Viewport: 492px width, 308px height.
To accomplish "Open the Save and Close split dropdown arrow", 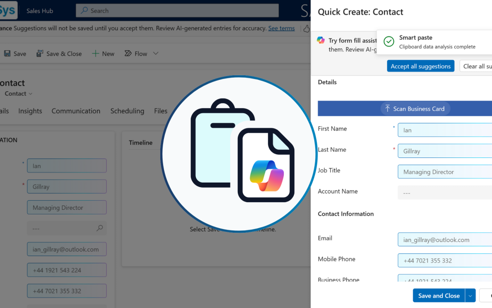I will 470,295.
